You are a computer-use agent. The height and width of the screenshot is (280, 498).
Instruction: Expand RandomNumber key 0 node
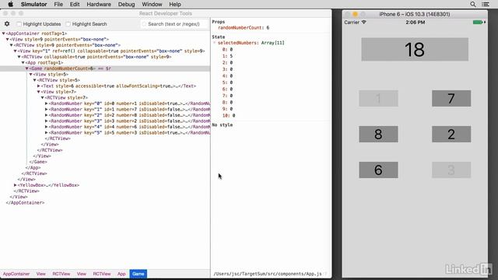pyautogui.click(x=47, y=103)
